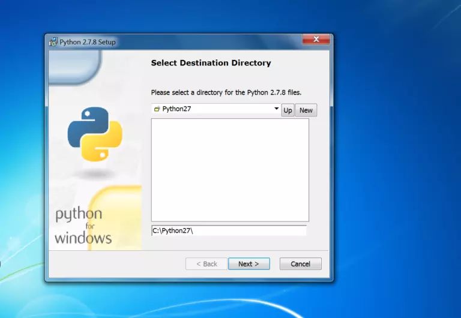Click the installer icon in title bar

pyautogui.click(x=53, y=42)
